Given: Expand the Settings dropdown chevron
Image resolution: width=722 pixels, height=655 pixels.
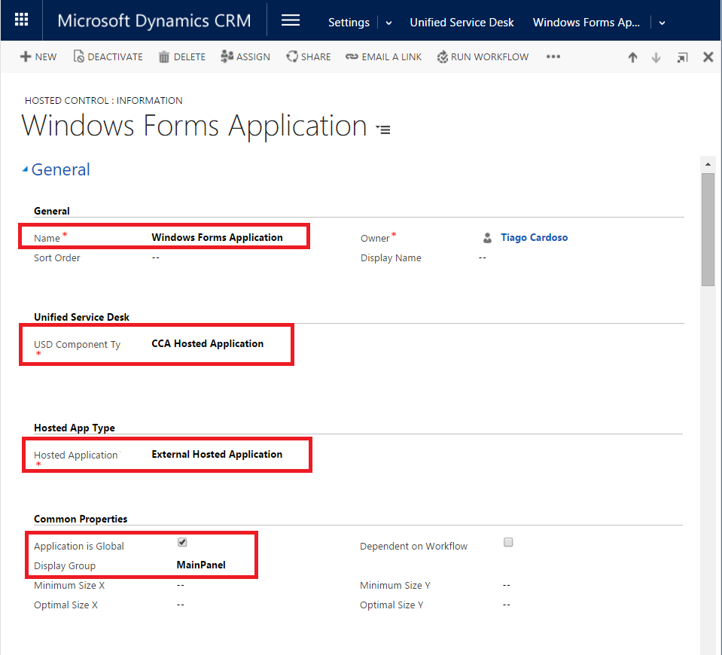Looking at the screenshot, I should tap(388, 23).
